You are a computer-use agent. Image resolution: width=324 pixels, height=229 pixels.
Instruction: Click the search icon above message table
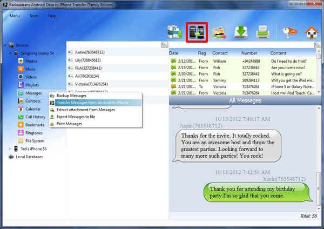pyautogui.click(x=318, y=45)
